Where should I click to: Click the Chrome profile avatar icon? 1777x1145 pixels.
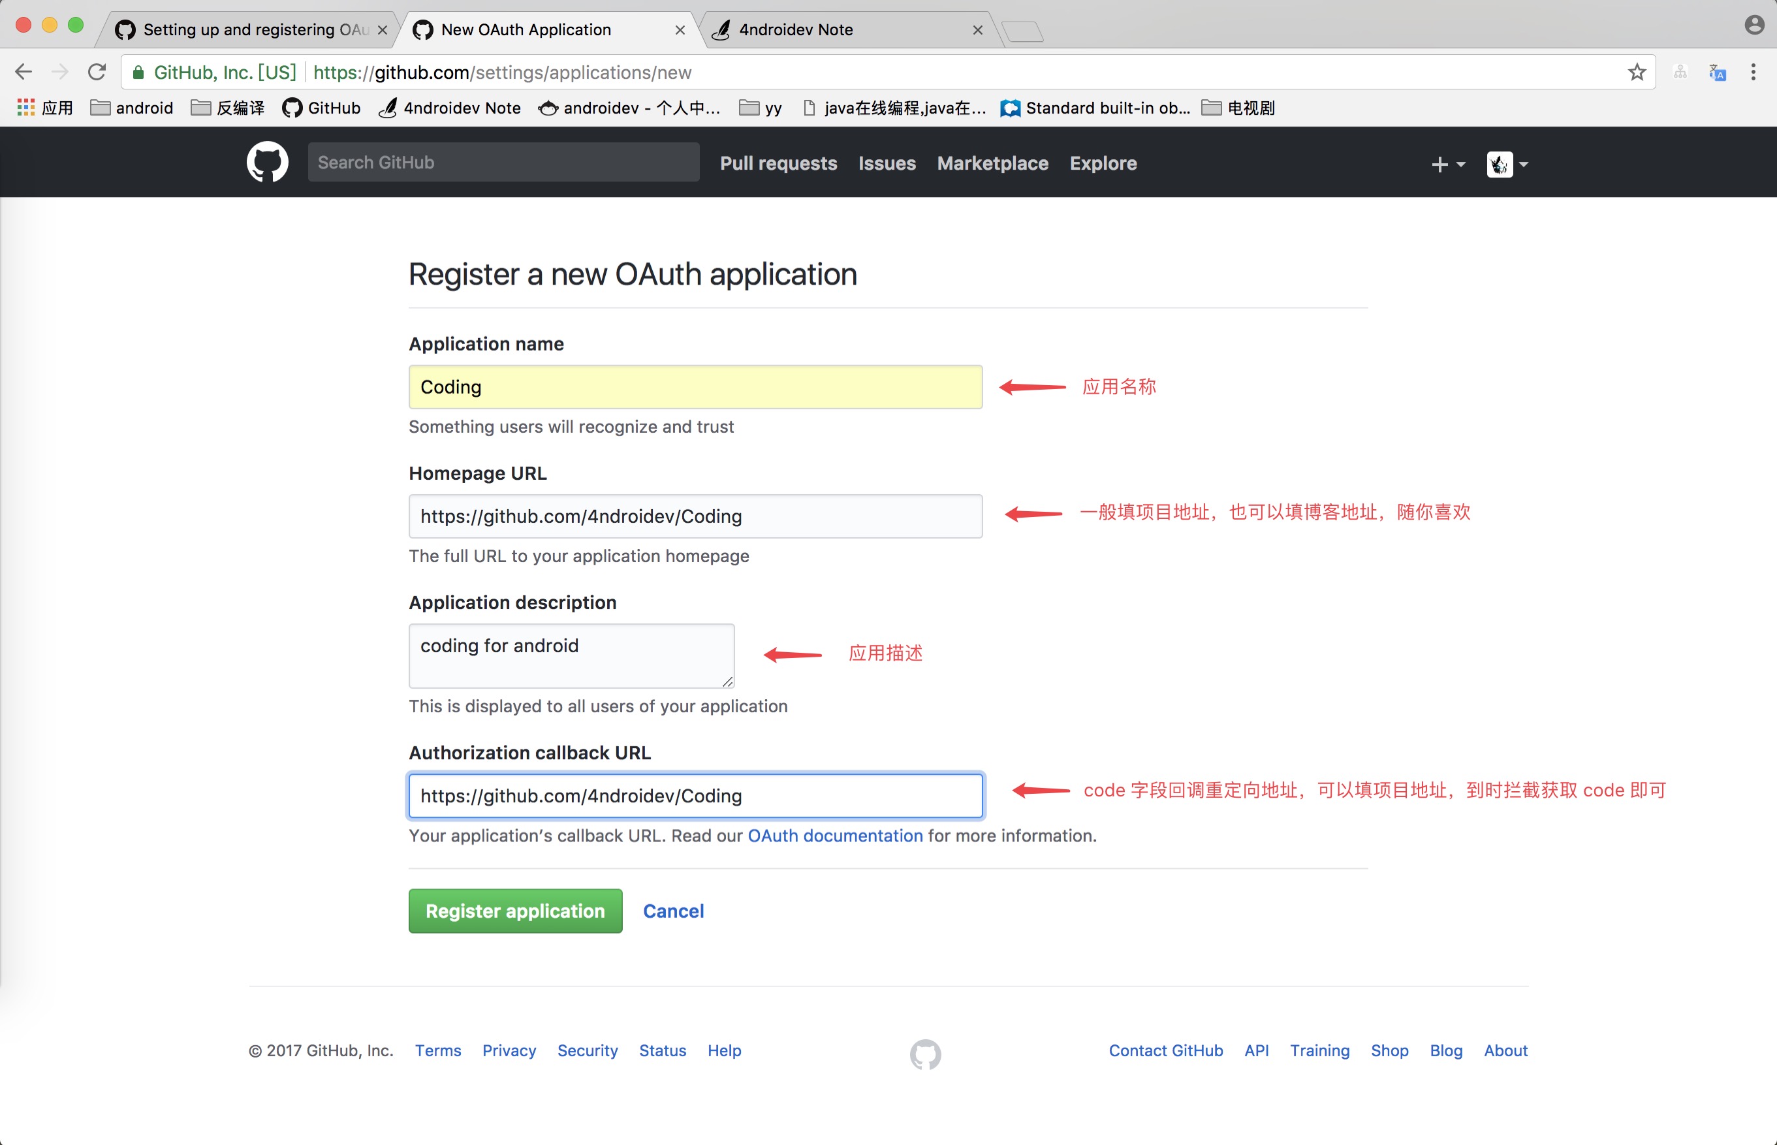1754,25
